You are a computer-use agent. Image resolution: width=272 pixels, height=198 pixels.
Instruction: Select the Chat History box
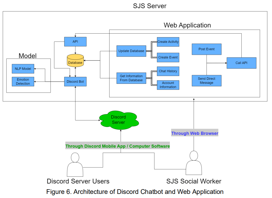[x=168, y=71]
